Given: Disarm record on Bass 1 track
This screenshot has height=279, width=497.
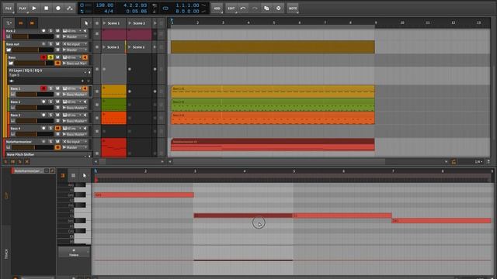Looking at the screenshot, I should coord(43,88).
